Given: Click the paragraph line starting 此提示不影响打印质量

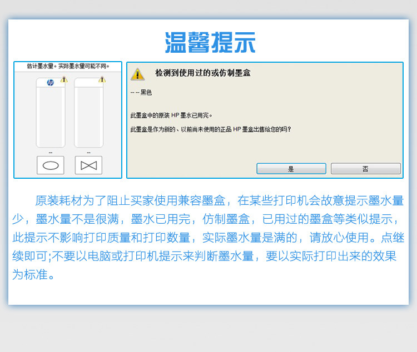Looking at the screenshot, I should [x=209, y=238].
